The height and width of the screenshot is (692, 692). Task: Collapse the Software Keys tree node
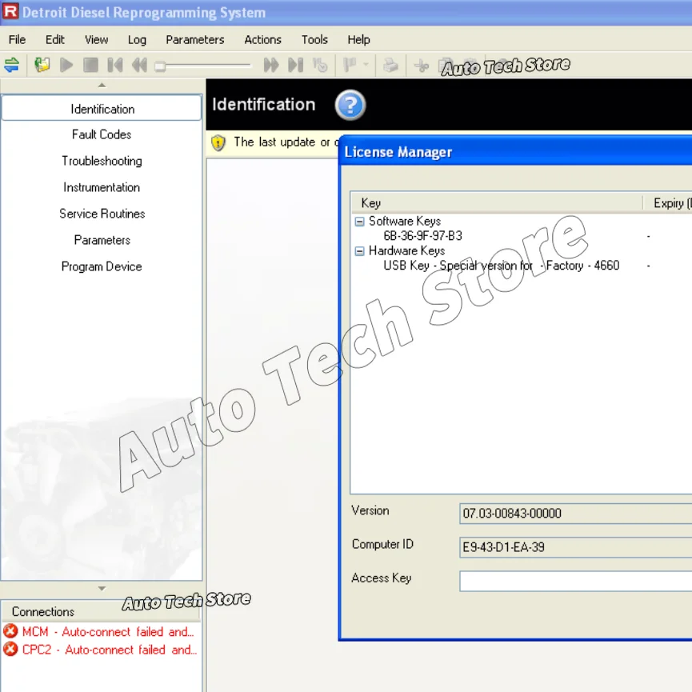coord(360,222)
